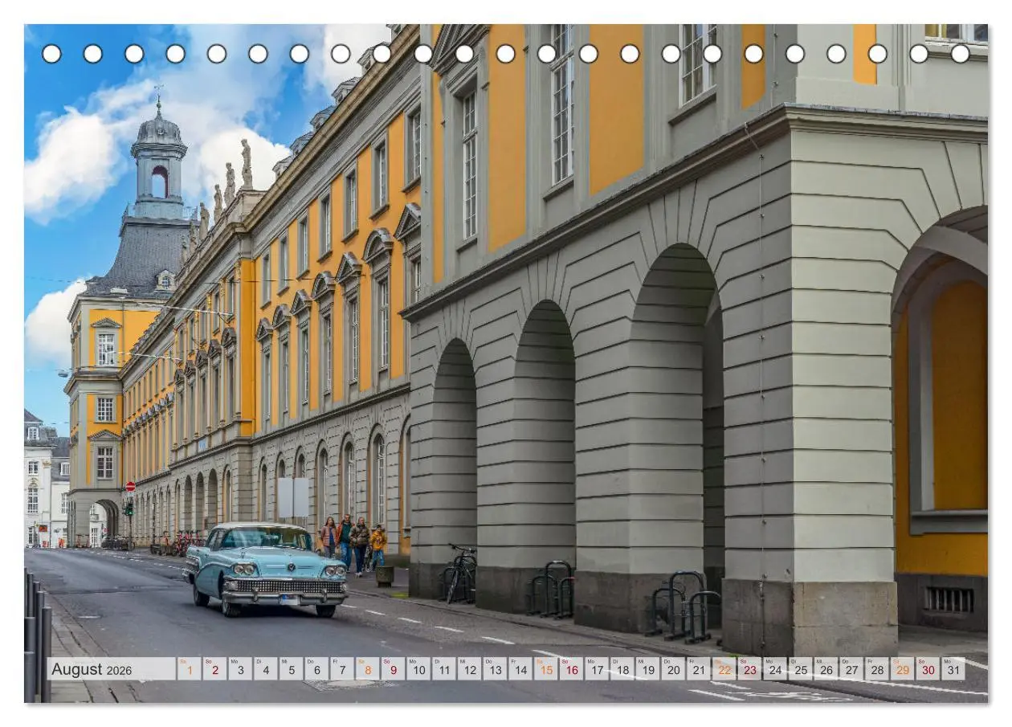
Task: Pick date cell 20
Action: pyautogui.click(x=673, y=669)
